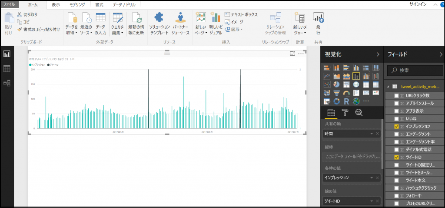The image size is (445, 208).
Task: Open the Format paint-roller tab in Visualizations
Action: pos(345,113)
